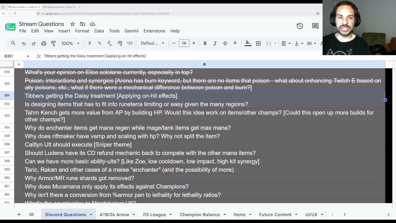Select cell about Muramana effects against Champions
This screenshot has height=223, width=396.
coord(204,186)
